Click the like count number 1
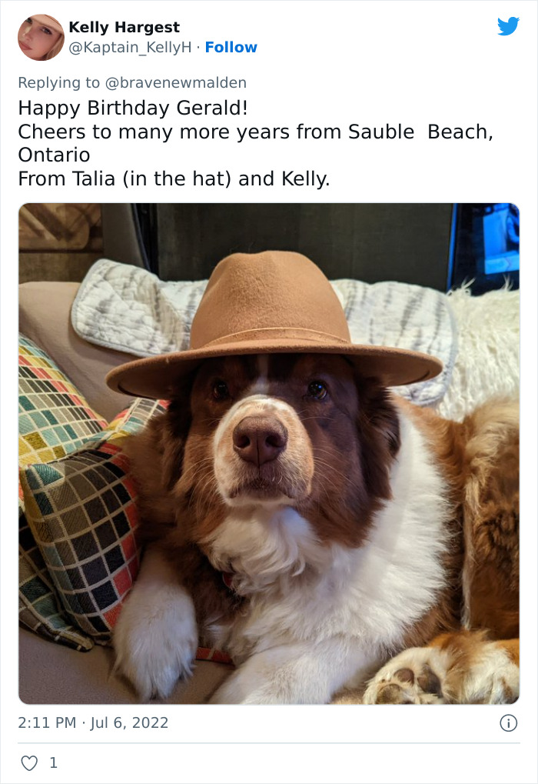This screenshot has height=784, width=538. tap(54, 763)
